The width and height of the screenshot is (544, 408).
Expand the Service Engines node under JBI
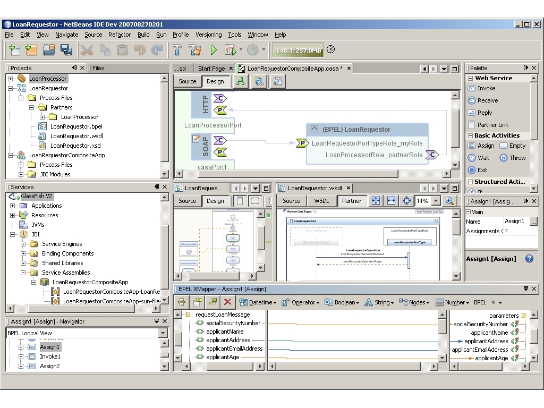pyautogui.click(x=23, y=244)
